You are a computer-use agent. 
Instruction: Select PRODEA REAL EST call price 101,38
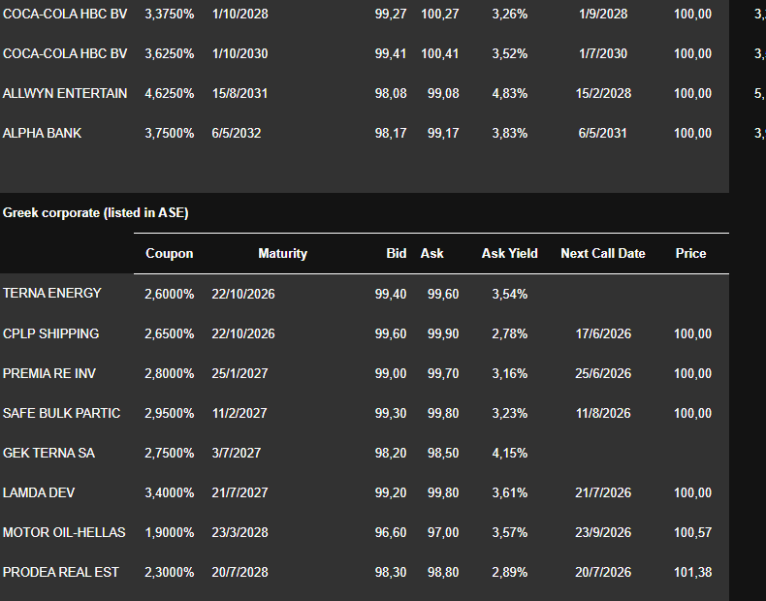click(692, 572)
